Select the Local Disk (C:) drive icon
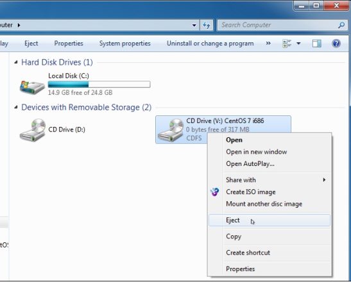 point(32,87)
